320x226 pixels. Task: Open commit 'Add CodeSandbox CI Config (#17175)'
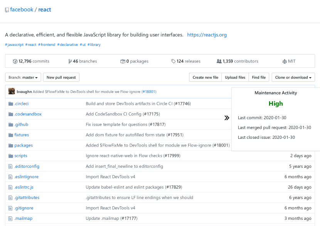pyautogui.click(x=123, y=114)
